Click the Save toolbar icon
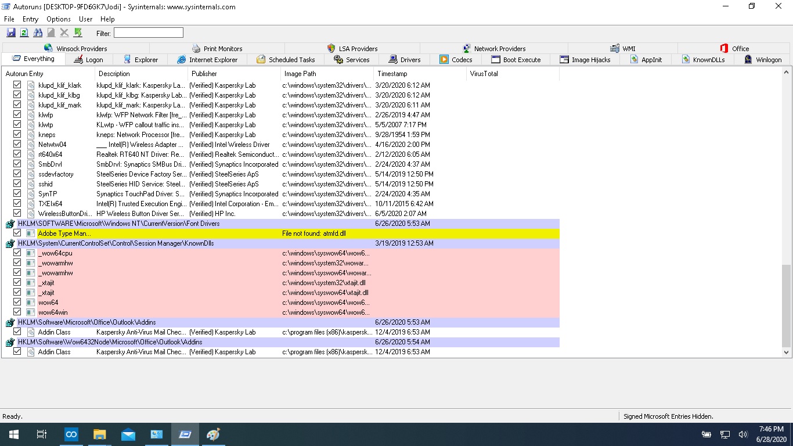Image resolution: width=793 pixels, height=446 pixels. point(11,33)
